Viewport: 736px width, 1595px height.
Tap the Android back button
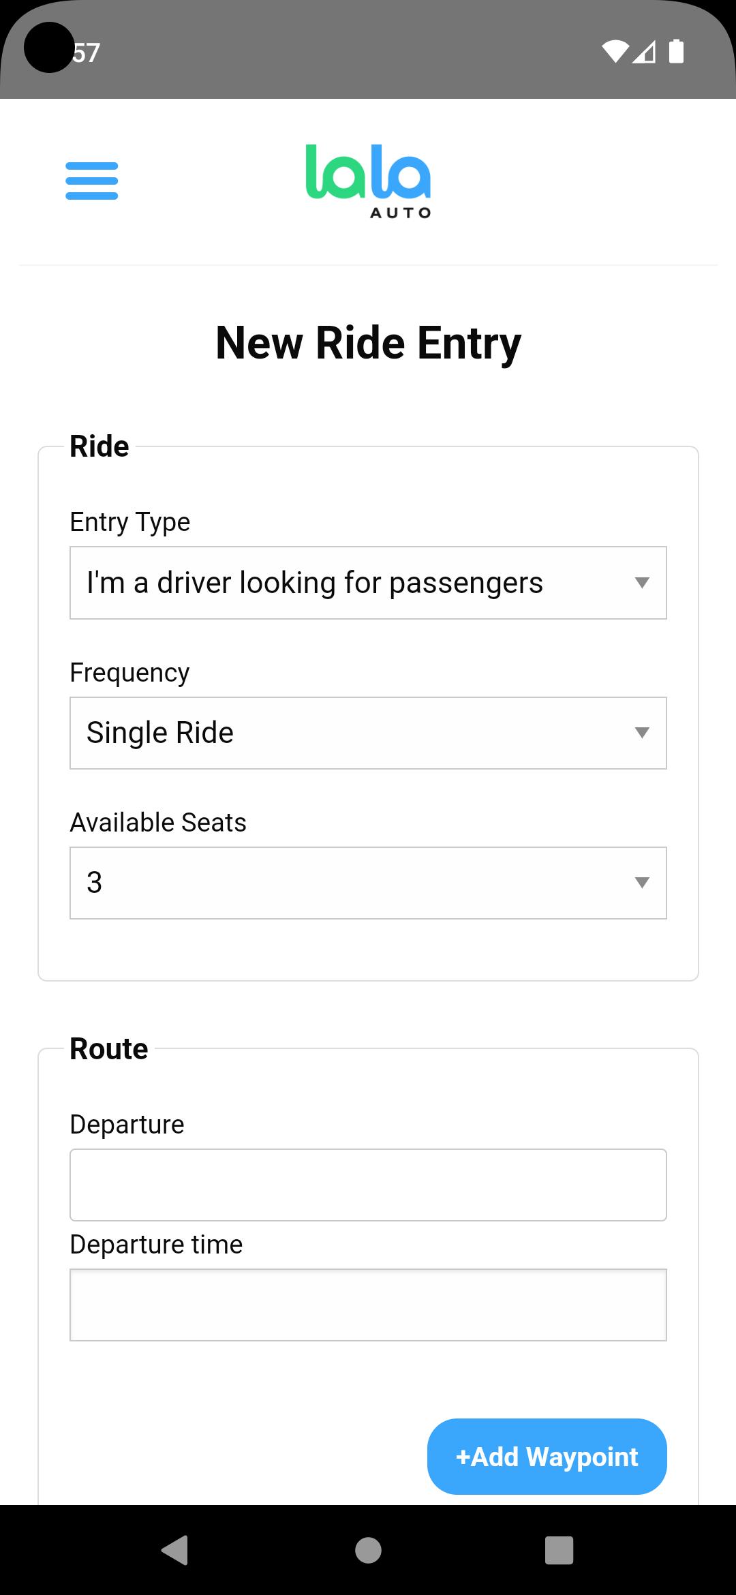(x=175, y=1550)
